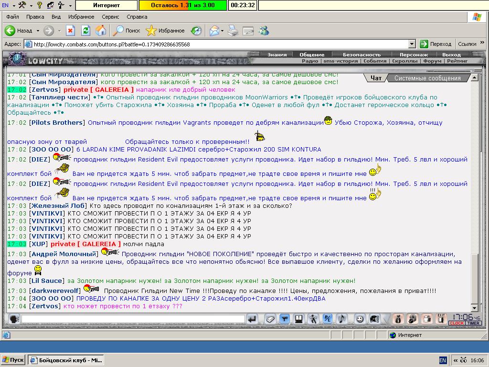Clear chat with the eraser icon
489x367 pixels.
270,319
